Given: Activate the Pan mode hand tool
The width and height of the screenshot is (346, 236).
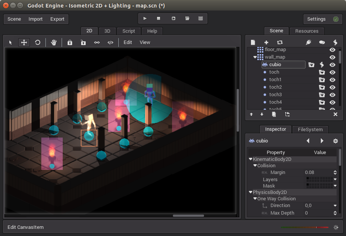Looking at the screenshot, I should pos(54,42).
